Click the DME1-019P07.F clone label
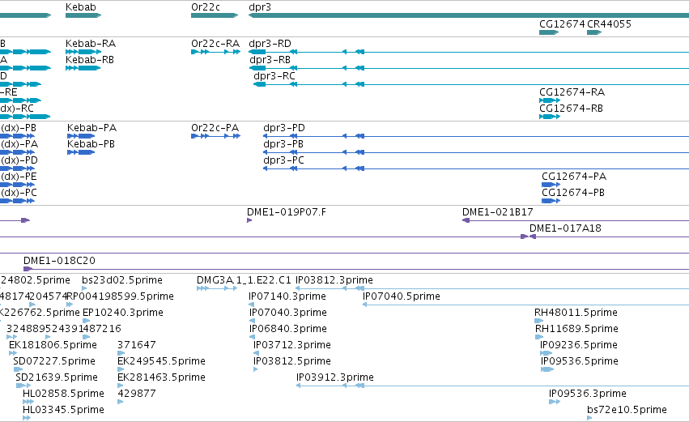Image resolution: width=689 pixels, height=422 pixels. [x=287, y=212]
